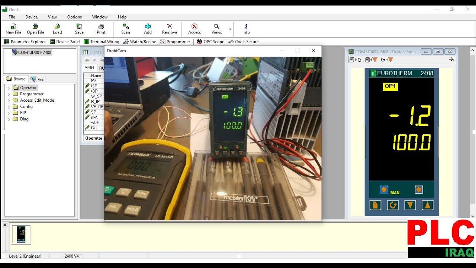Toggle the run/hold button right of MAN
This screenshot has height=268, width=476.
click(x=419, y=190)
